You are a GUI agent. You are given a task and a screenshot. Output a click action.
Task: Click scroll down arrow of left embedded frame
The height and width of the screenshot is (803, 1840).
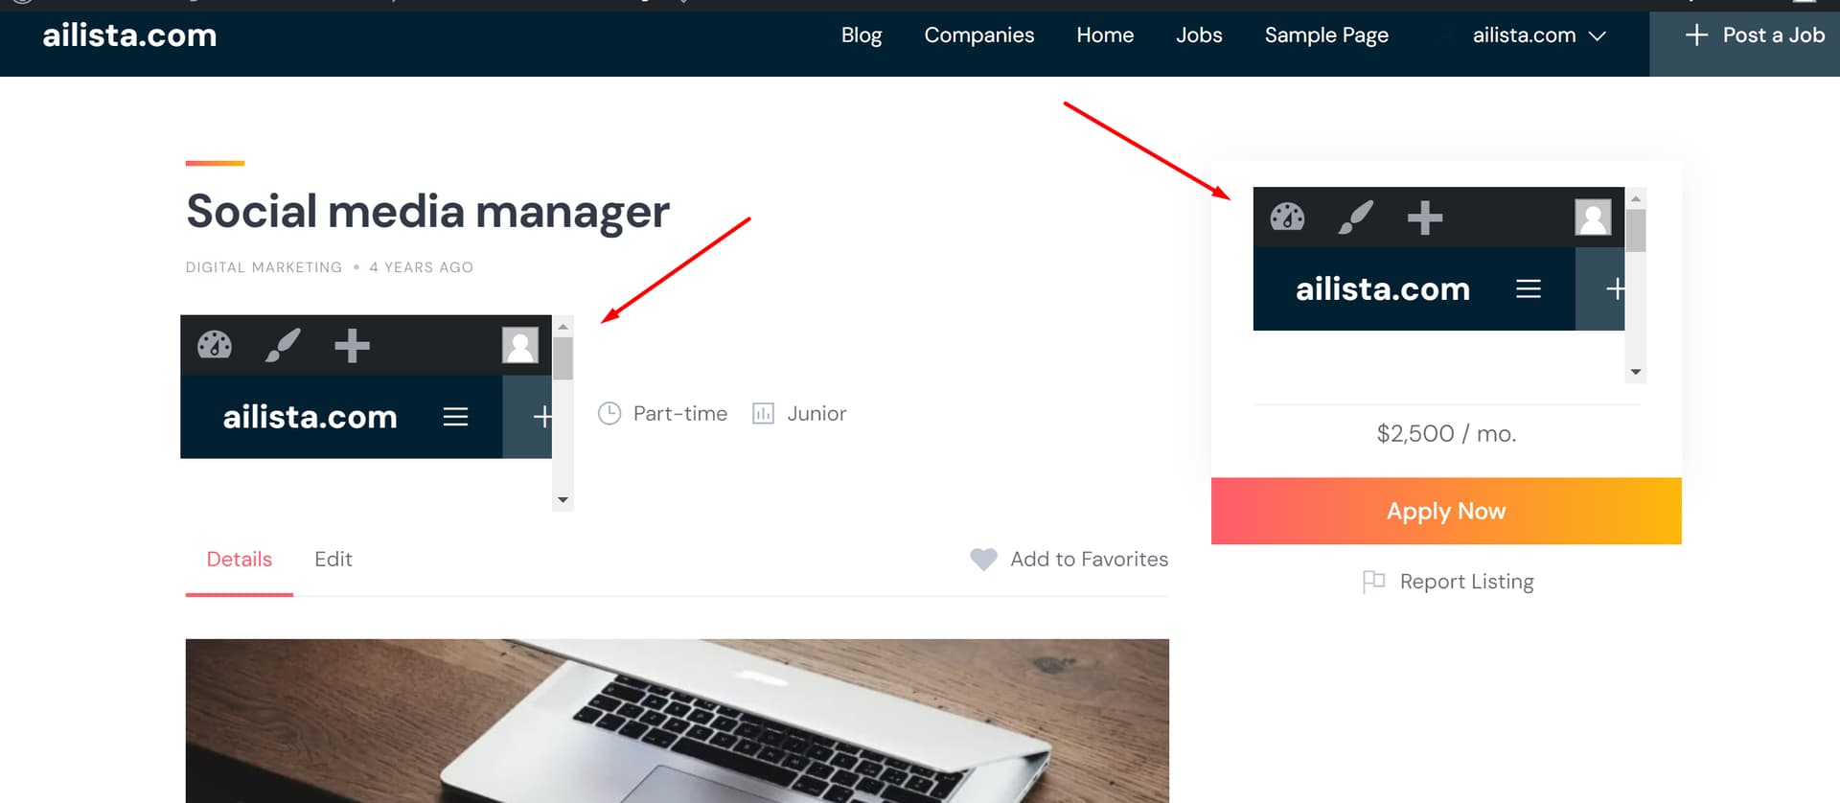pyautogui.click(x=563, y=500)
